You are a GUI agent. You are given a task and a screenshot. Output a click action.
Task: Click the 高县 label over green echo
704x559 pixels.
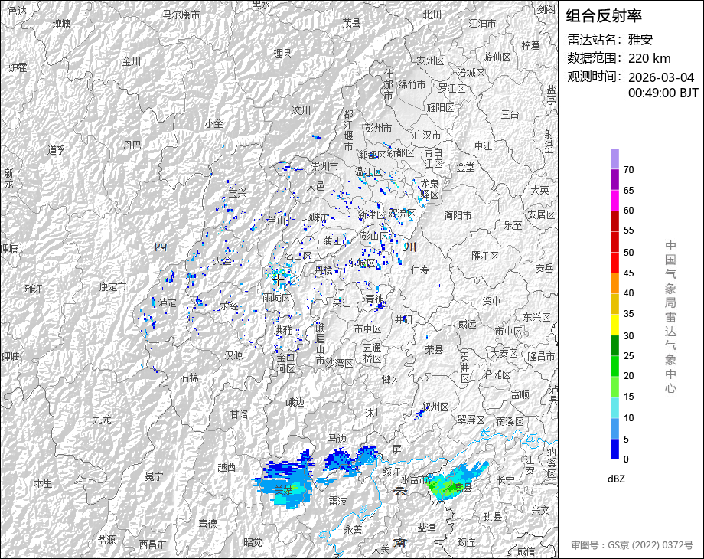click(462, 488)
